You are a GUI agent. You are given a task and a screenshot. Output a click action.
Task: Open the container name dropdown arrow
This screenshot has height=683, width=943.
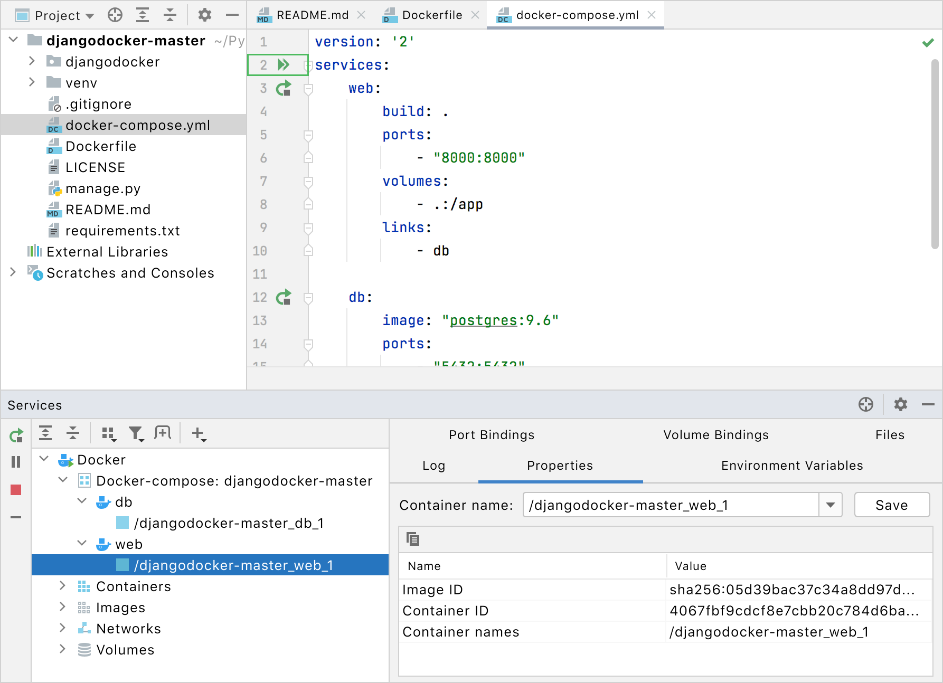point(829,505)
